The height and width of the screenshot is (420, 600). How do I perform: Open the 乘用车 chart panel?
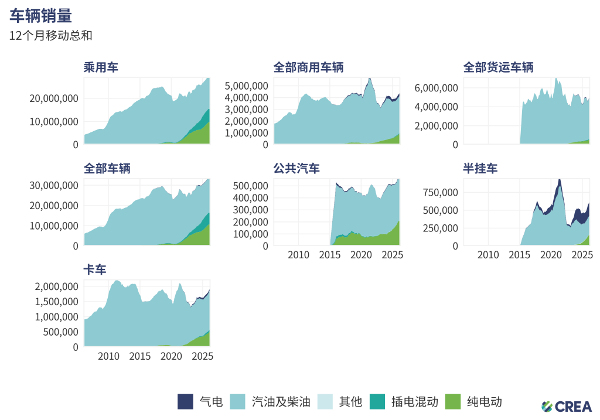(146, 111)
